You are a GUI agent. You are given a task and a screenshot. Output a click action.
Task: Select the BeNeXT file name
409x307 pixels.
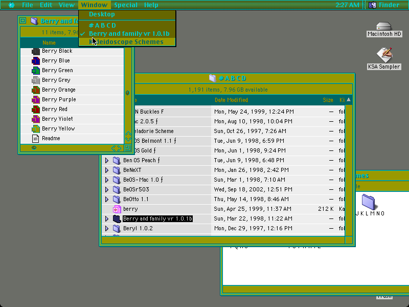coord(132,170)
